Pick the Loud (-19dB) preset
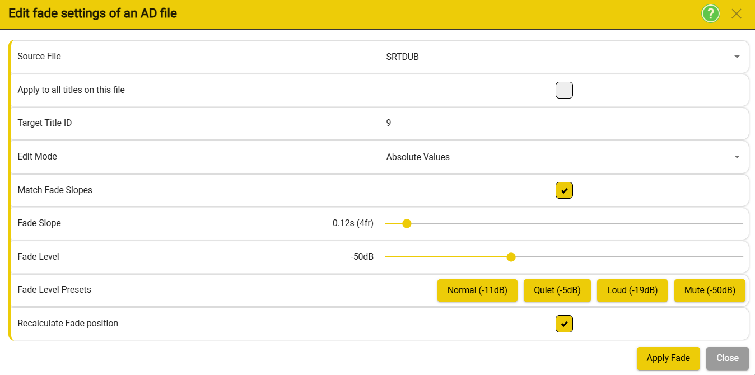 632,290
